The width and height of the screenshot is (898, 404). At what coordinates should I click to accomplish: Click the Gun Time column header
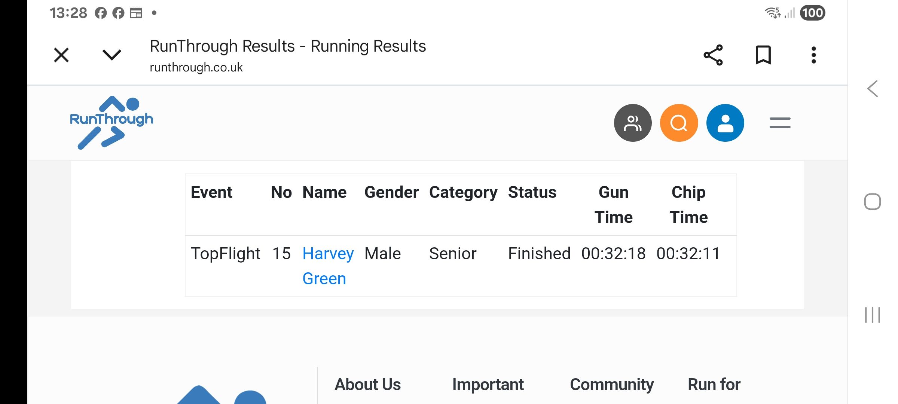pos(613,205)
